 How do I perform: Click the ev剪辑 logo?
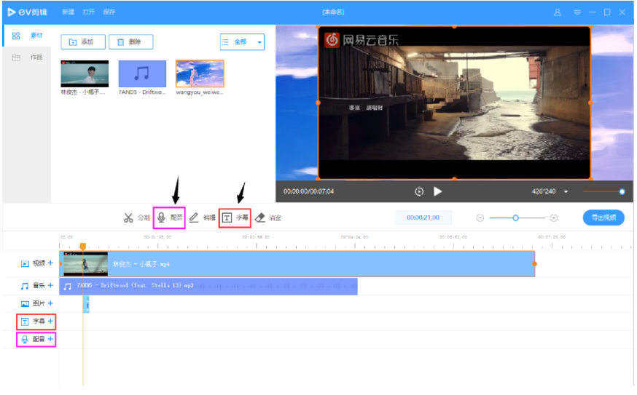pos(27,12)
